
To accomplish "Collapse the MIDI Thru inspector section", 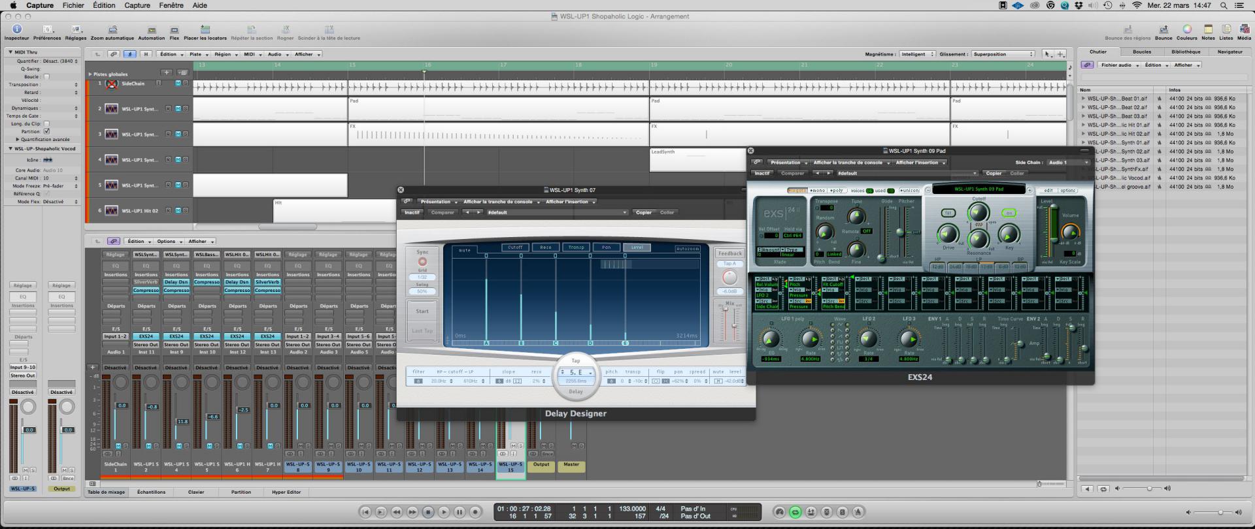I will (10, 52).
